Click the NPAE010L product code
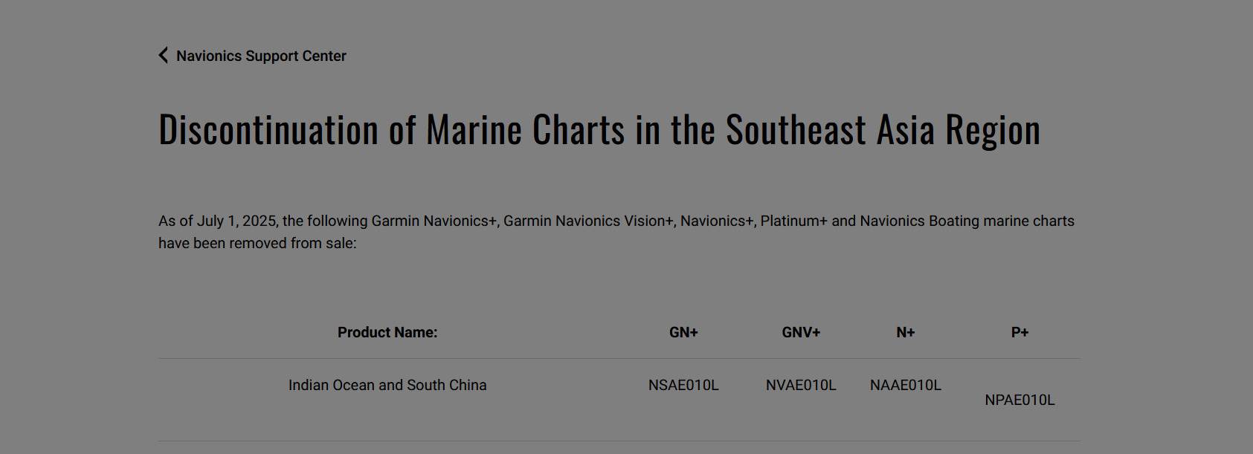 pyautogui.click(x=1020, y=401)
